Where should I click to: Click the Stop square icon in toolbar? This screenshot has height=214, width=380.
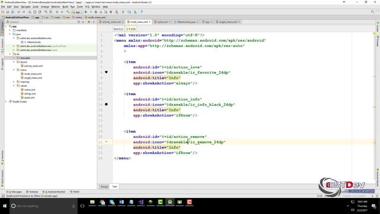pyautogui.click(x=111, y=12)
